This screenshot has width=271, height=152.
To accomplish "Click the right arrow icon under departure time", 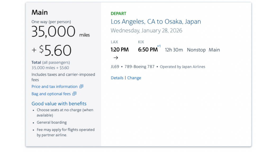I will (116, 58).
